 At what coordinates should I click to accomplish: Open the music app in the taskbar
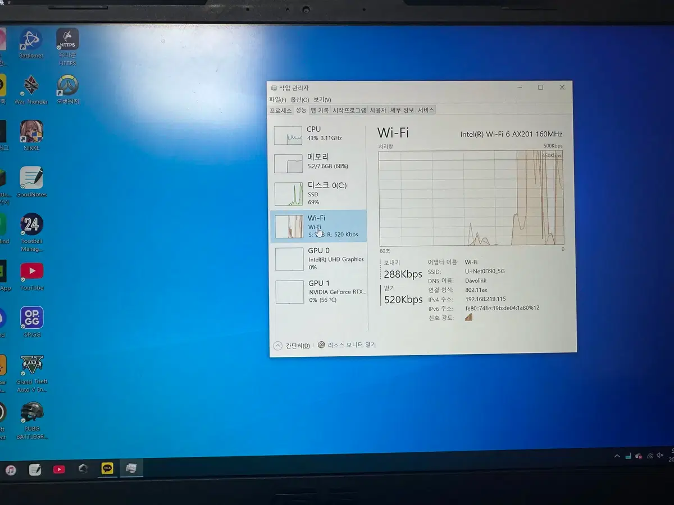(x=11, y=469)
